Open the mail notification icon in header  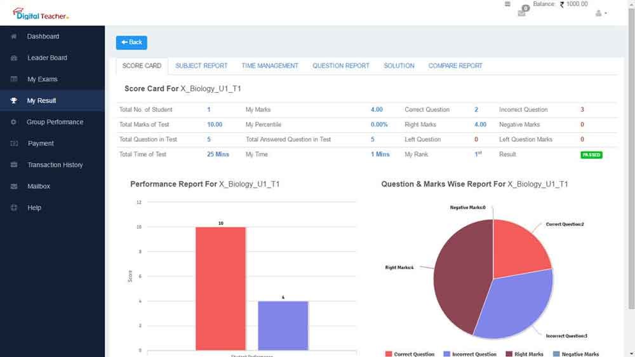(x=522, y=12)
